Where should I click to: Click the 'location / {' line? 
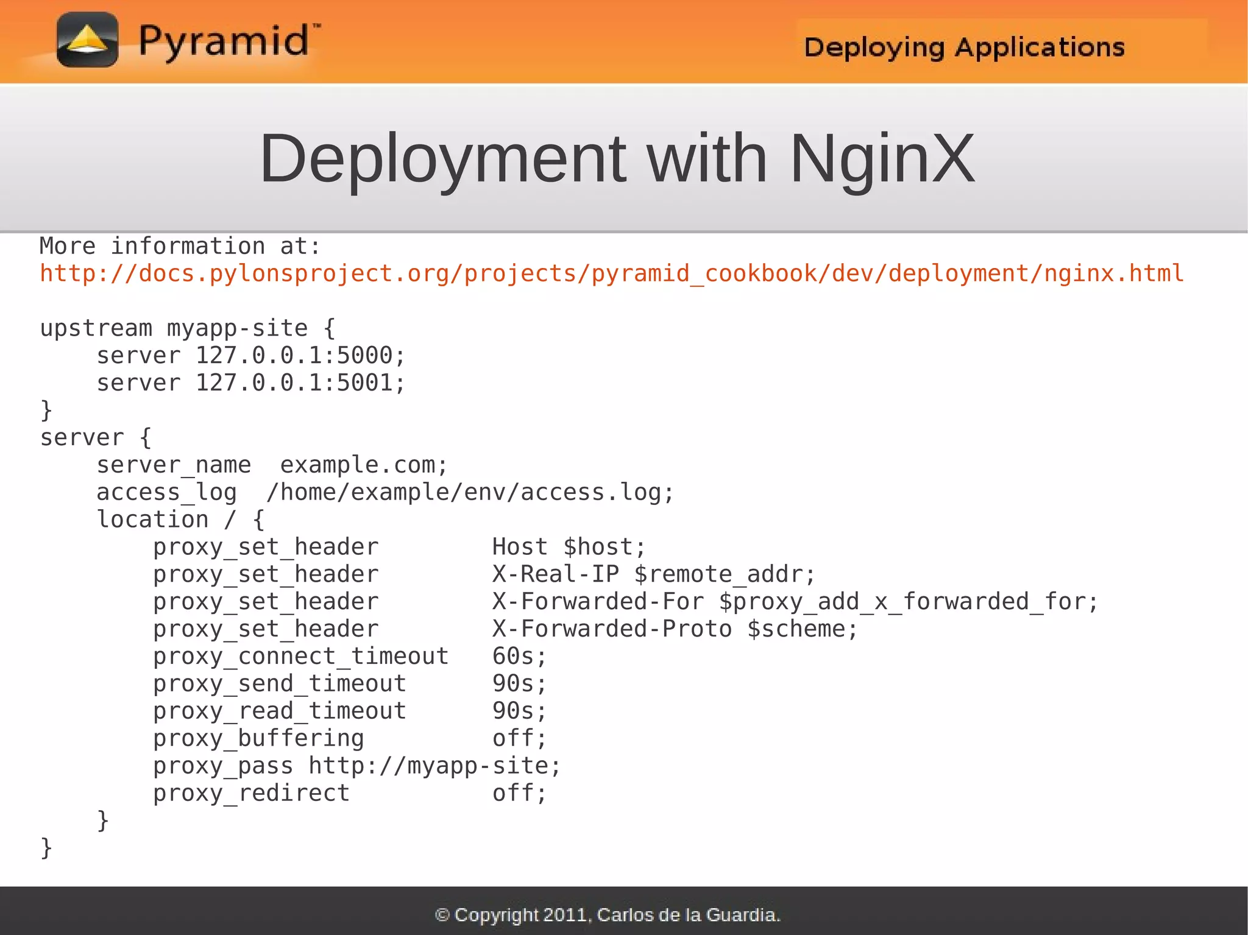(181, 520)
